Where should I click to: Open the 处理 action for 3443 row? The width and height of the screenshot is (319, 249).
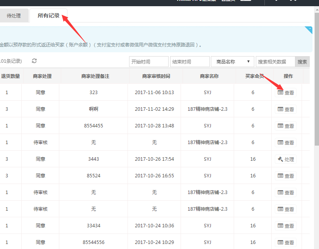coord(286,159)
